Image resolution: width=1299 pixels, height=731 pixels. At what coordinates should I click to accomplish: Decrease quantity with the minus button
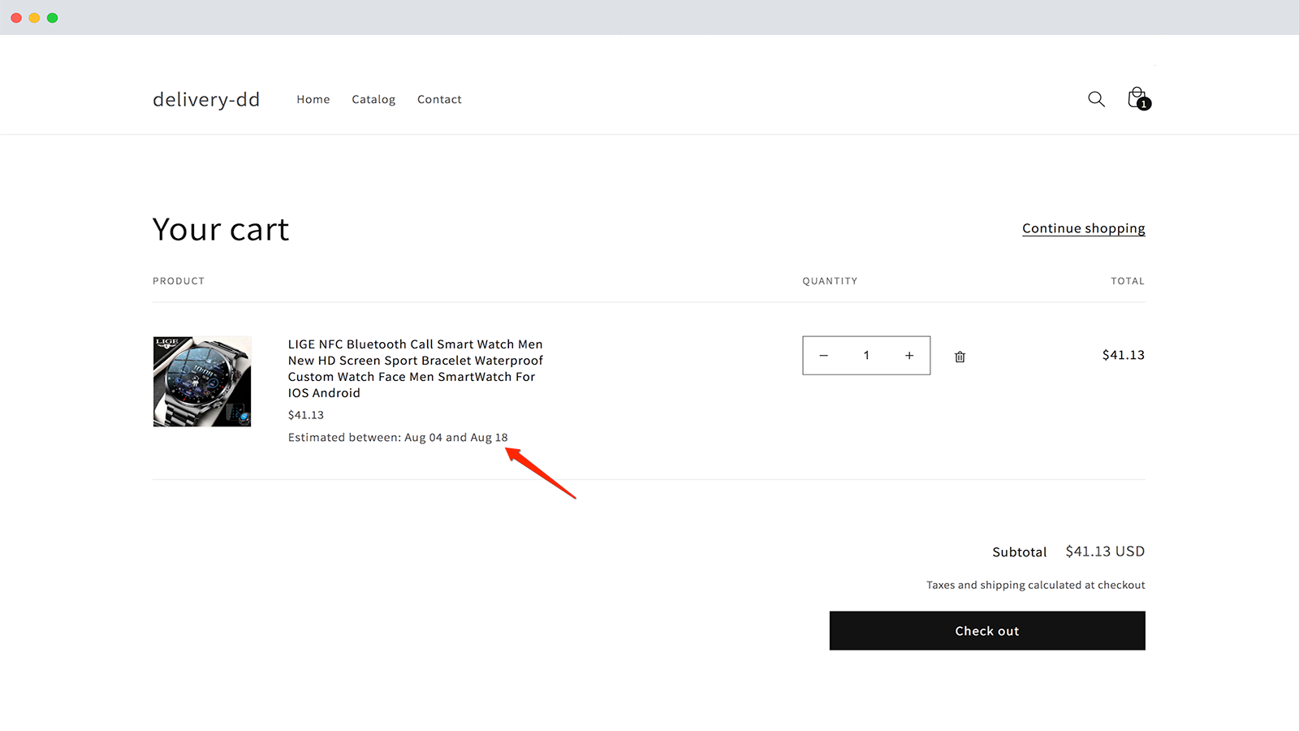tap(823, 356)
